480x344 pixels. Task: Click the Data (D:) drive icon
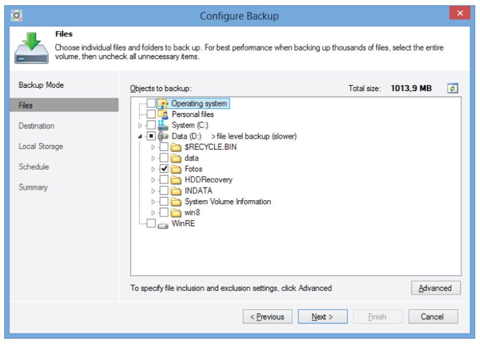click(163, 136)
